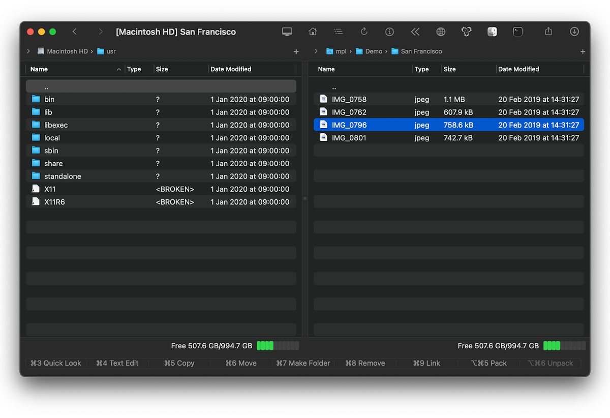
Task: Select the parent directory row in right panel
Action: pyautogui.click(x=449, y=86)
